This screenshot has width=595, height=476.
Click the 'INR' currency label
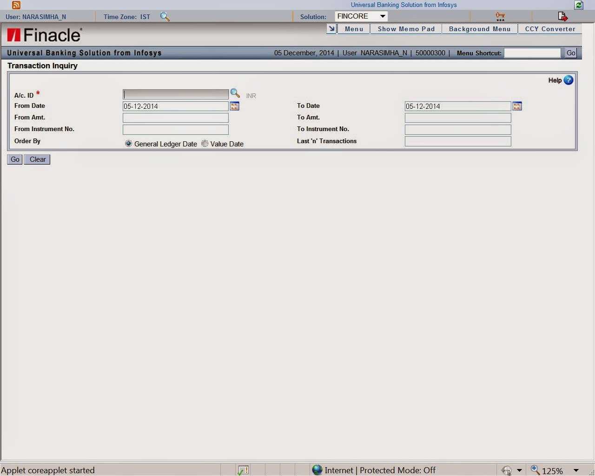tap(251, 96)
